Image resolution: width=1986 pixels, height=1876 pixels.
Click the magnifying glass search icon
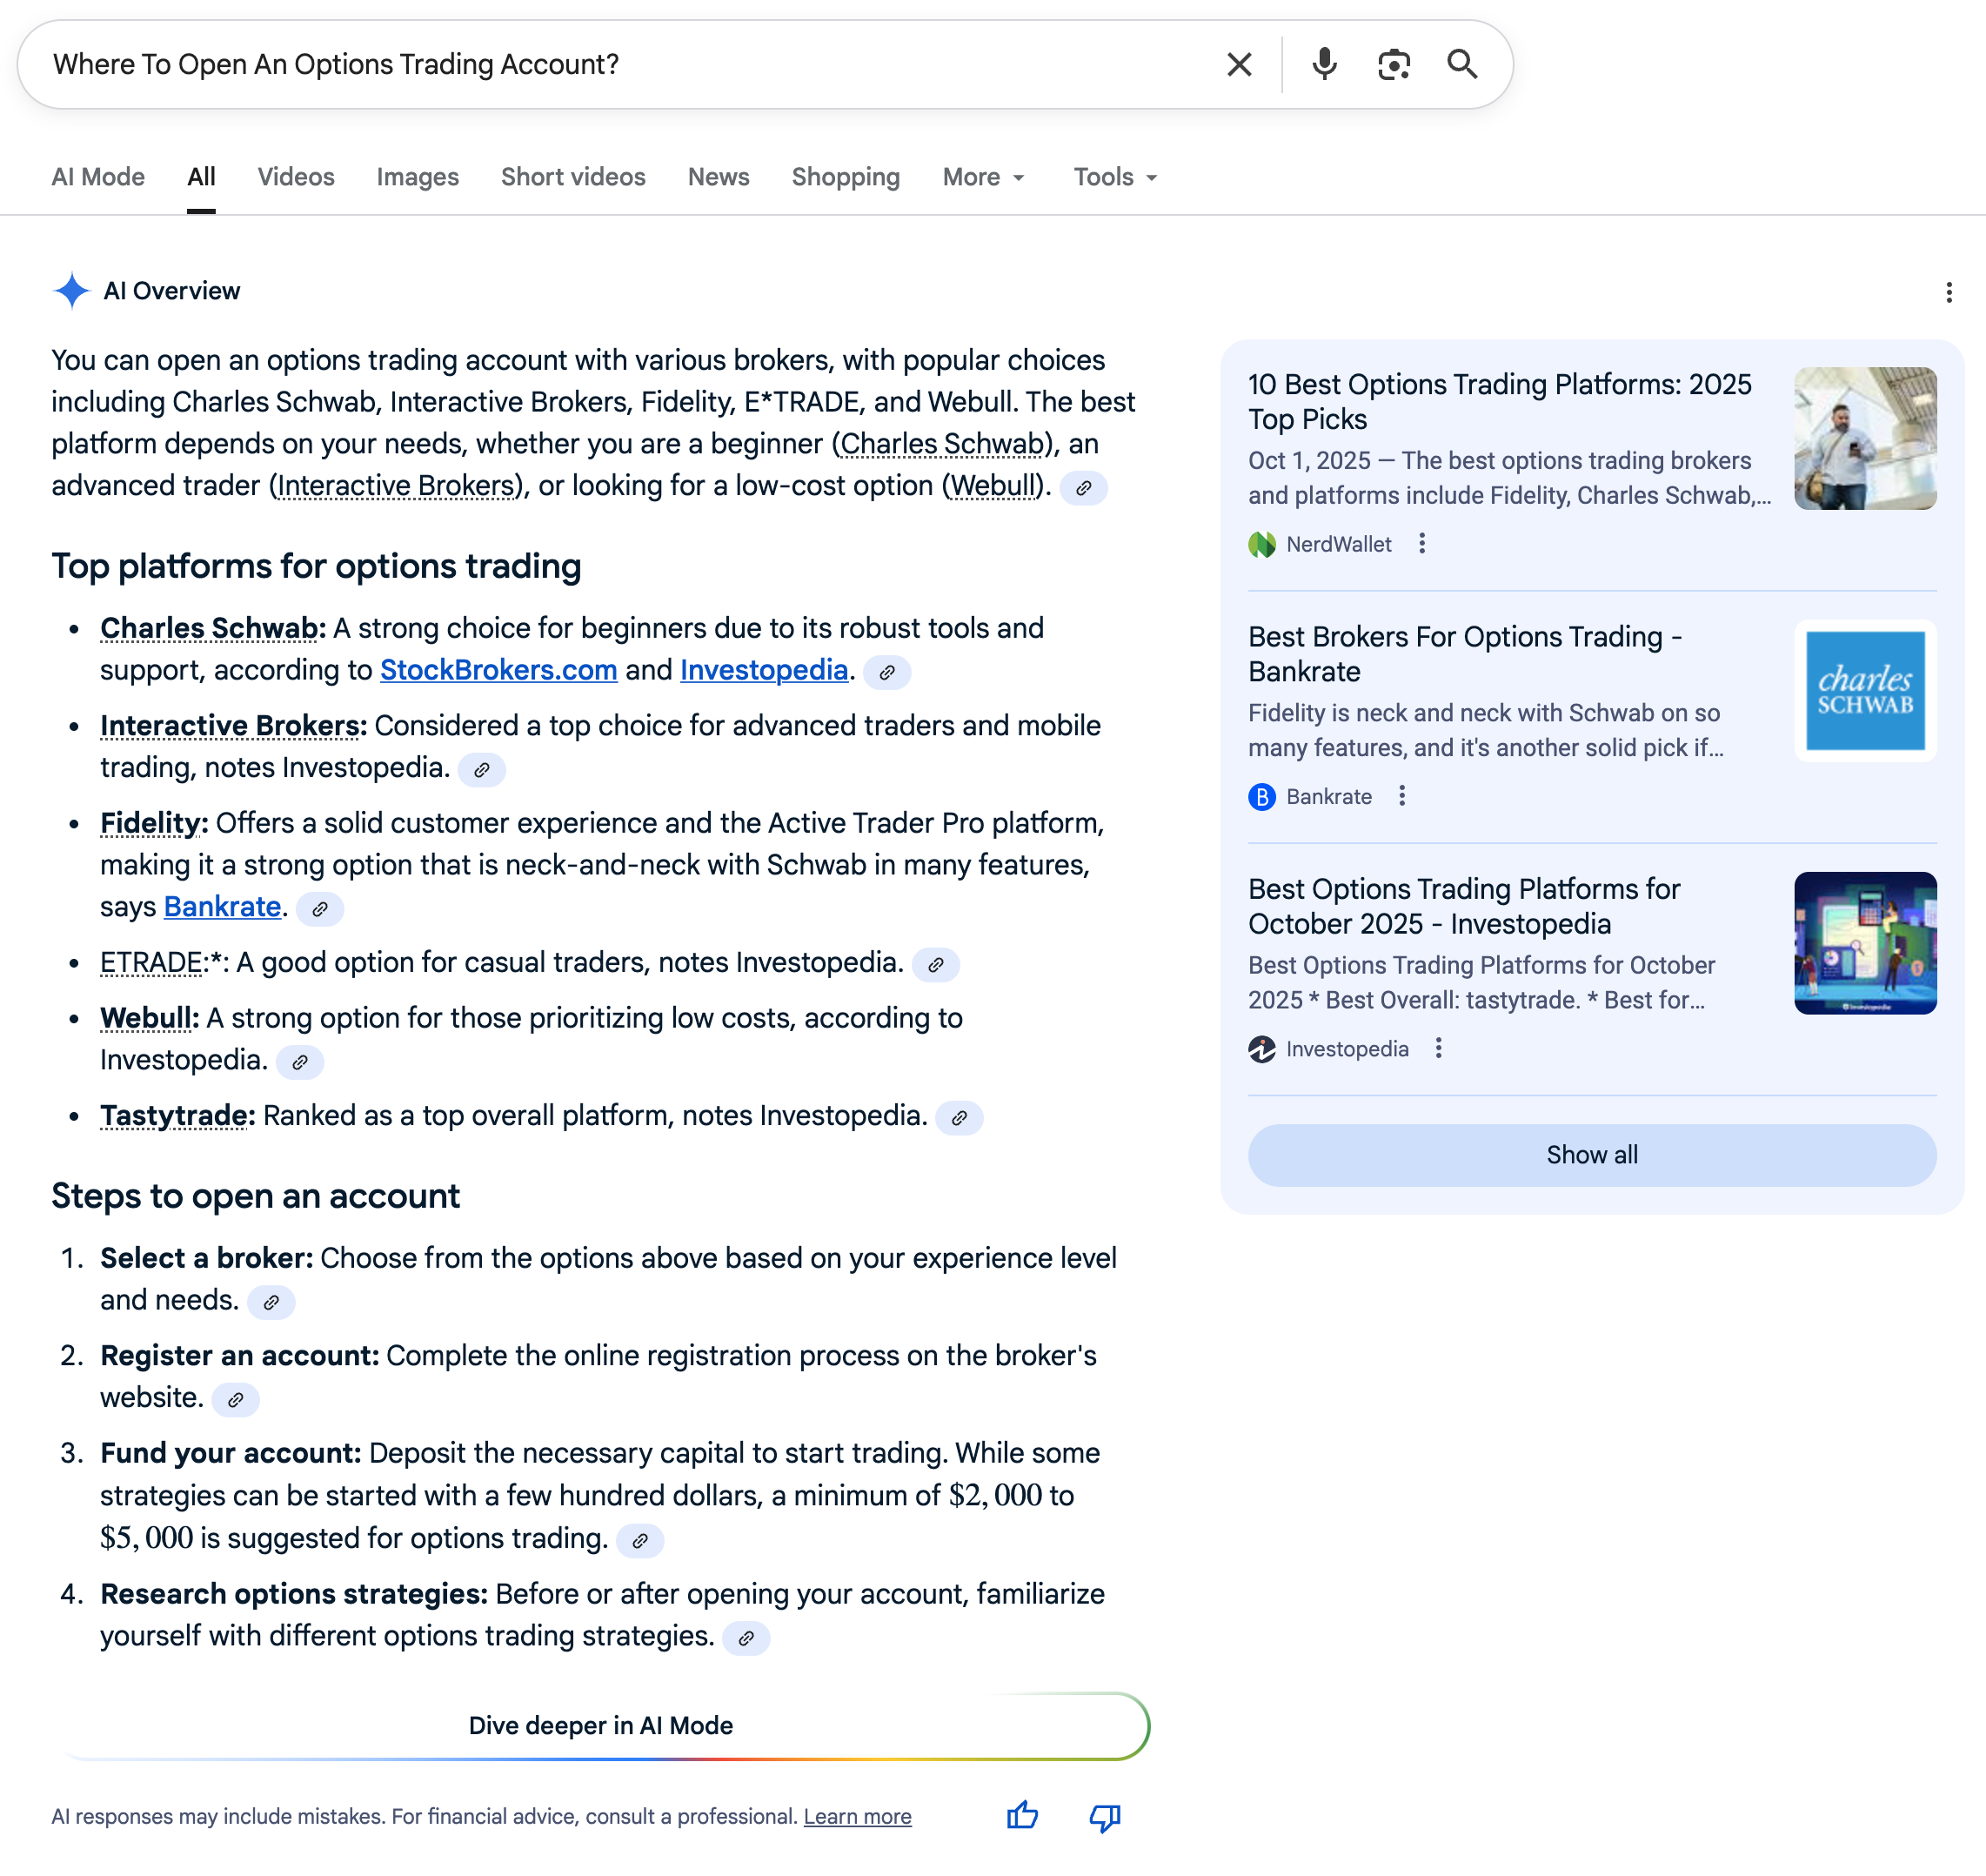click(x=1462, y=65)
